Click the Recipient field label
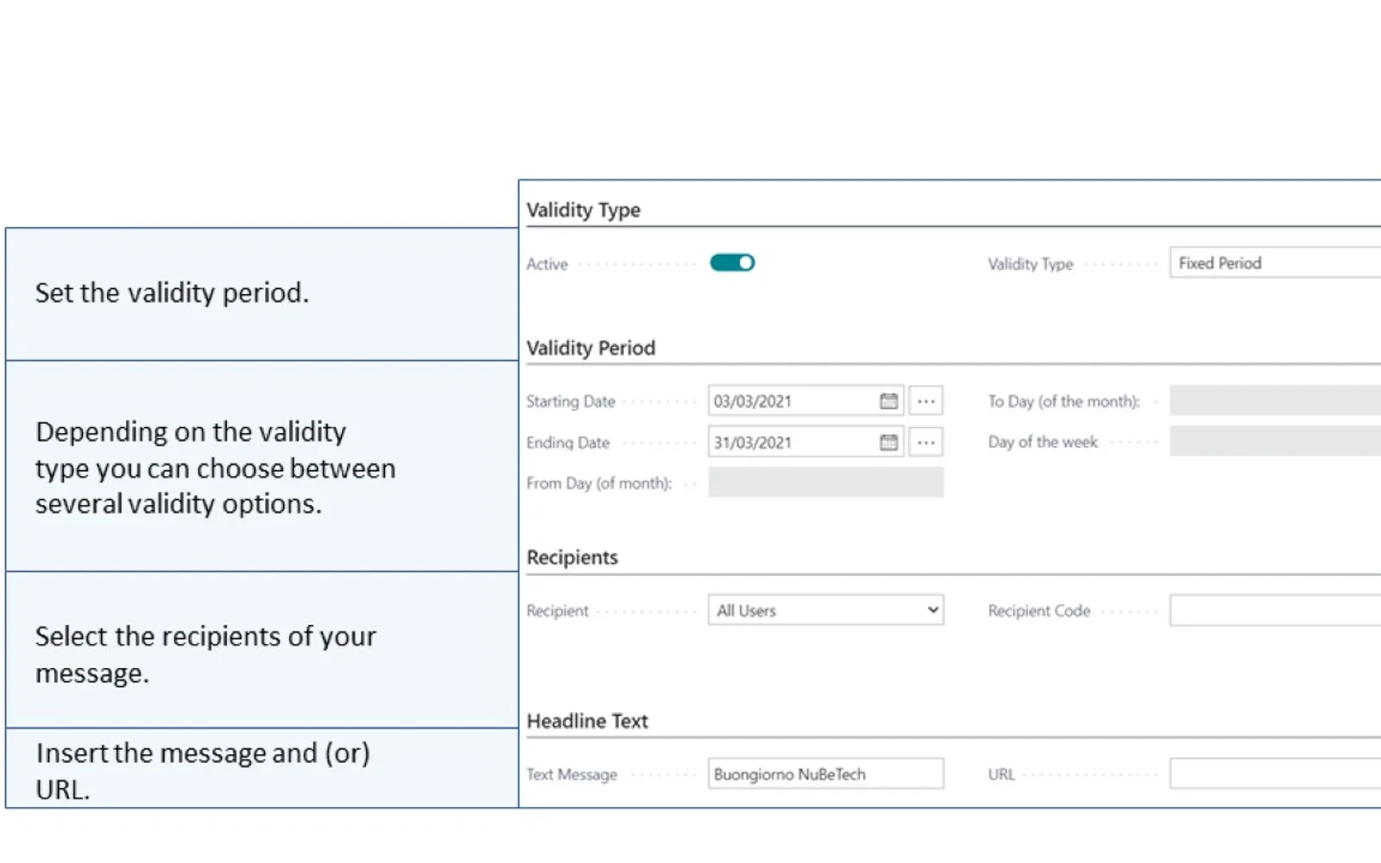 [558, 611]
